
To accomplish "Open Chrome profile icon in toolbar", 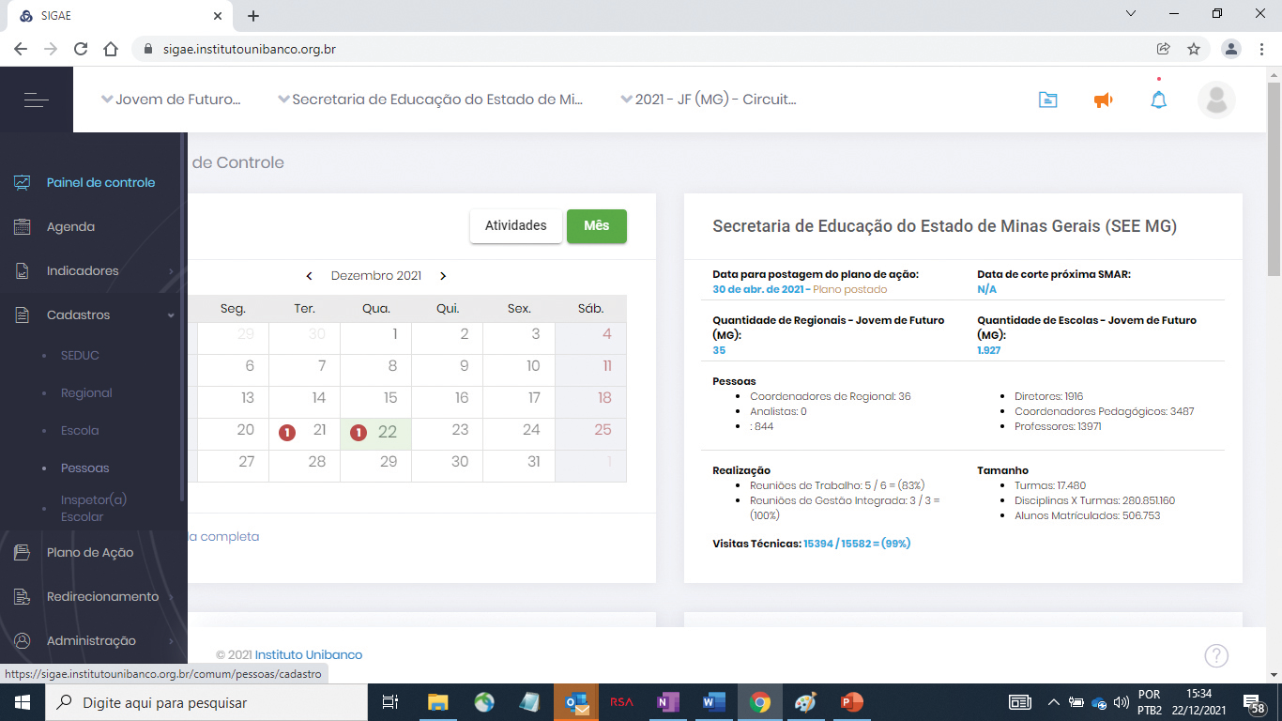I will pos(1231,49).
